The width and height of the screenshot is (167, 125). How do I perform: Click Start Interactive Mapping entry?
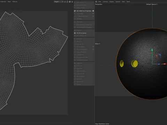point(84,25)
